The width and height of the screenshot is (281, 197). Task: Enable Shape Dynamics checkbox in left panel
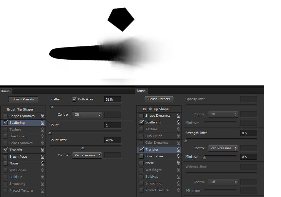(5, 116)
